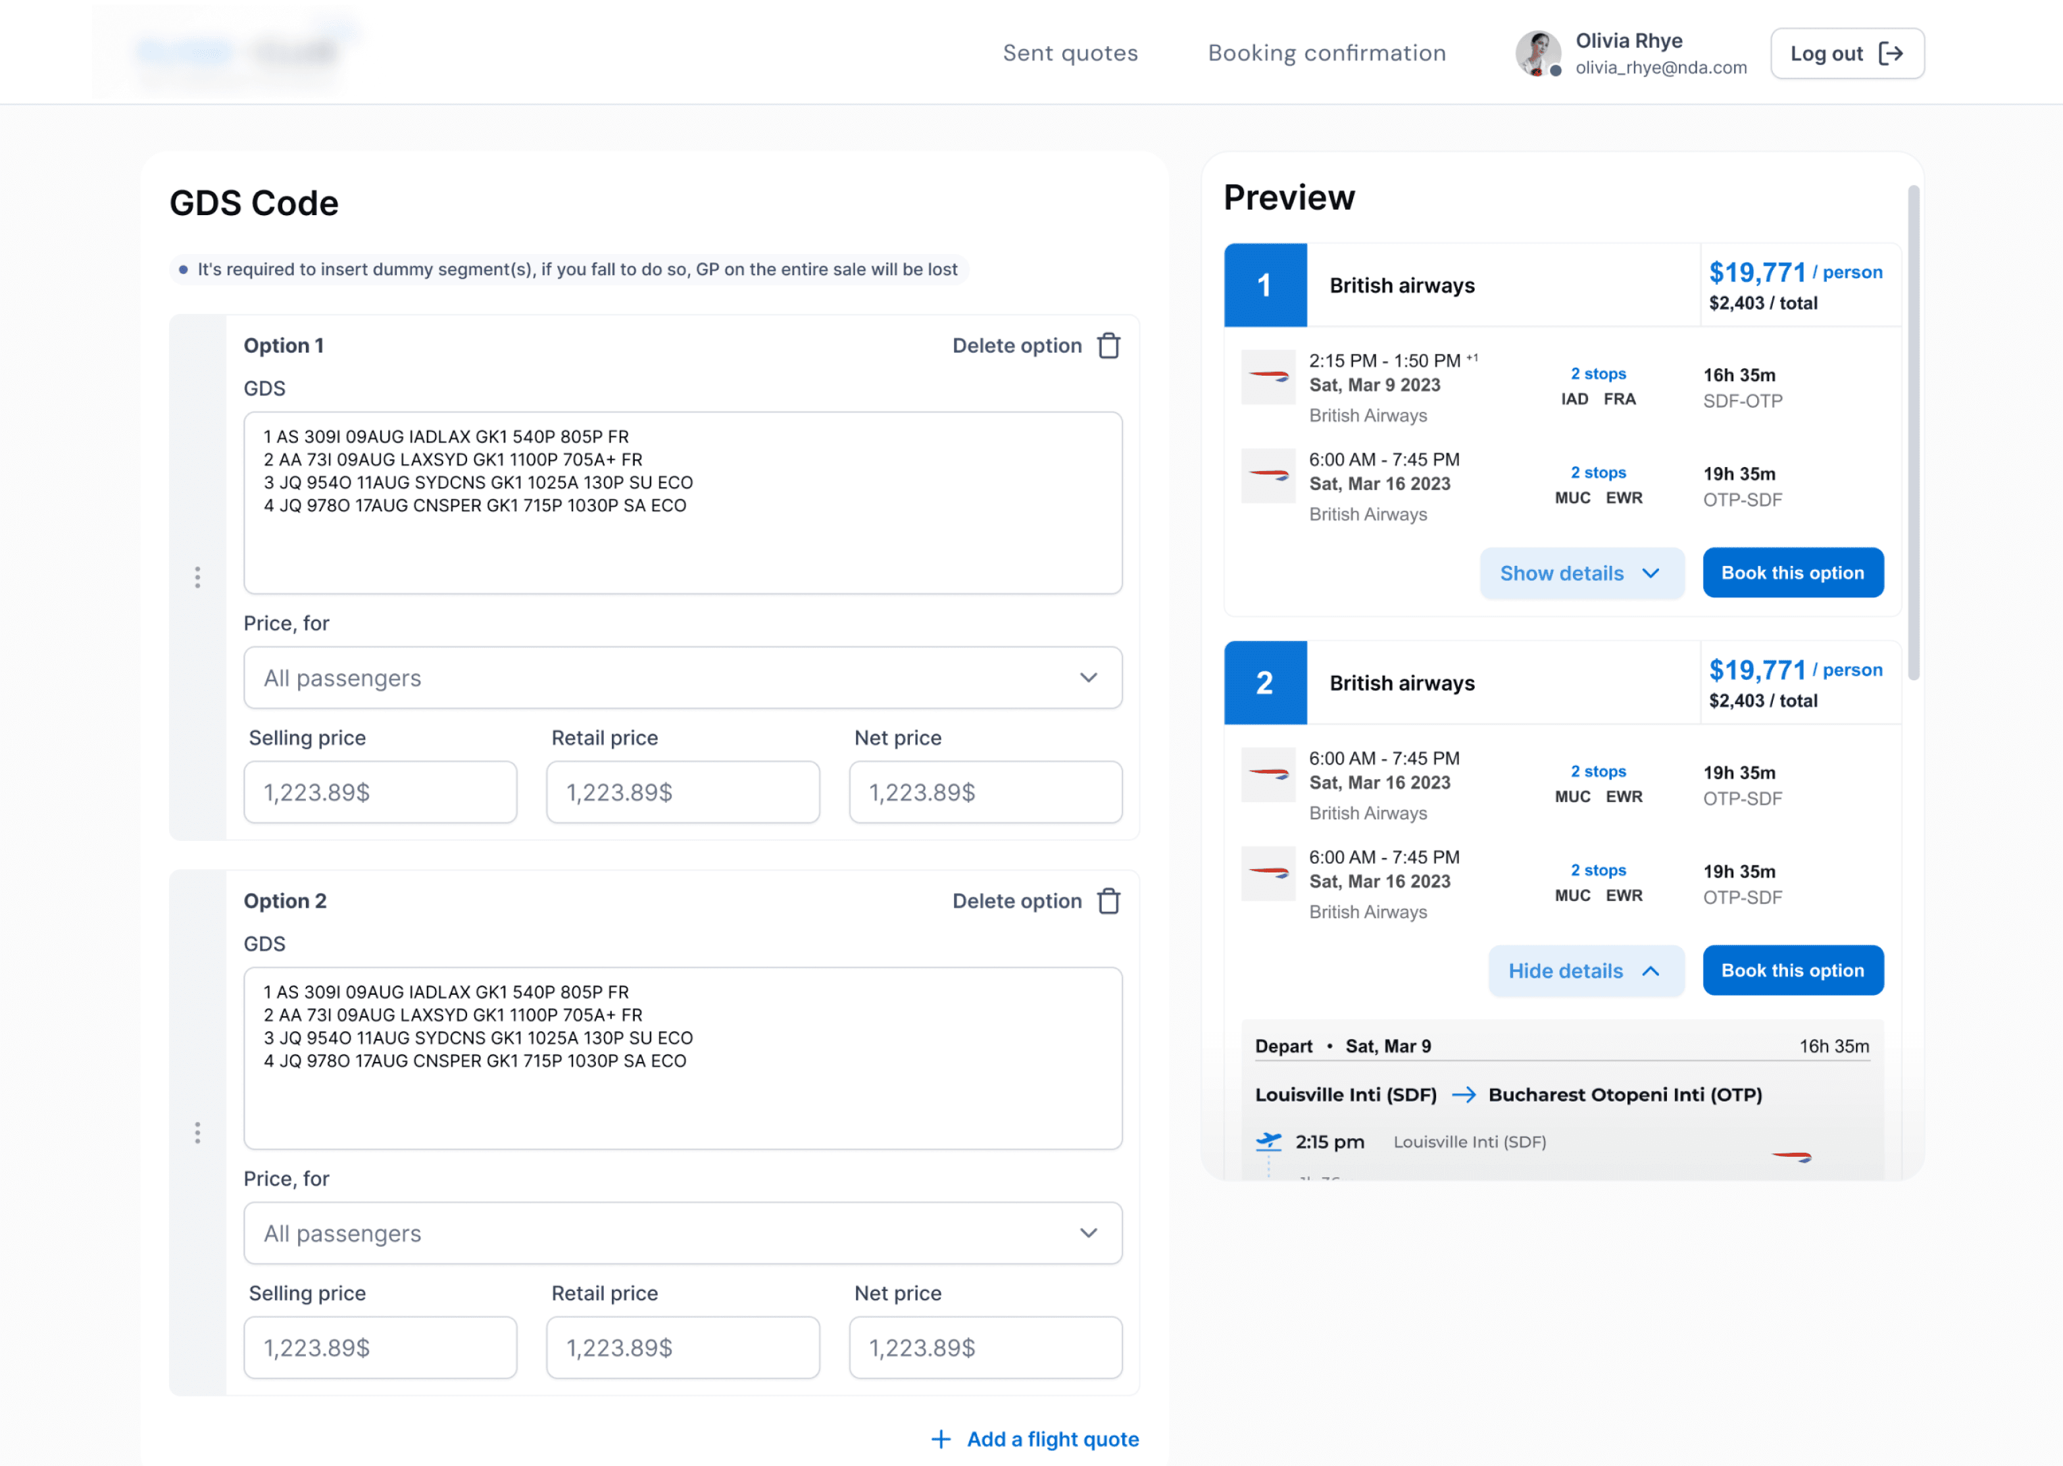2063x1466 pixels.
Task: Click the Preview panel vertical scrollbar
Action: pyautogui.click(x=1913, y=434)
